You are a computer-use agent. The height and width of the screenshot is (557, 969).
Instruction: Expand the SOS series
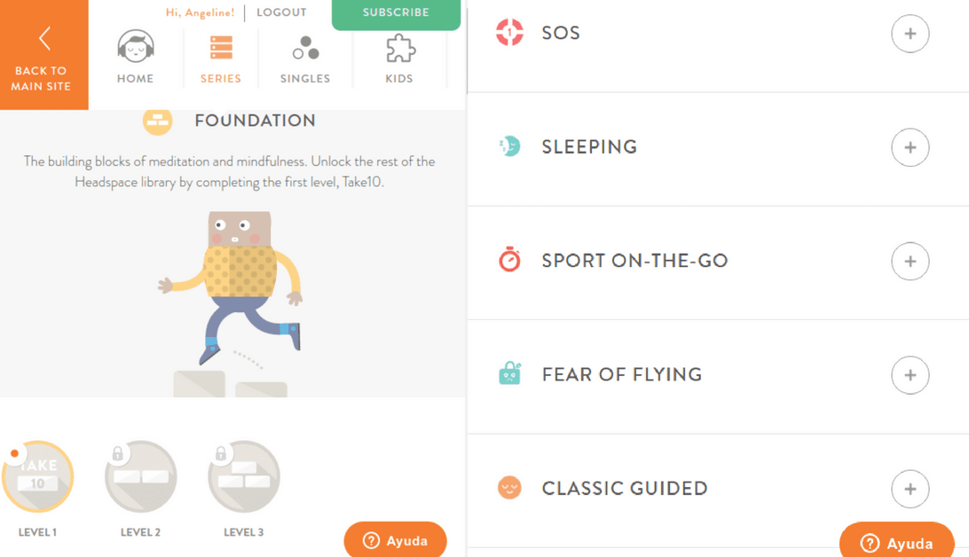pos(910,34)
